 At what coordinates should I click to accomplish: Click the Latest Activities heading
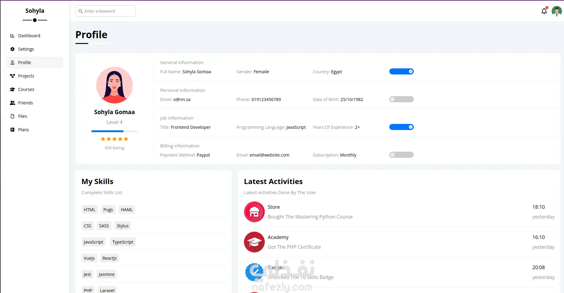coord(273,182)
